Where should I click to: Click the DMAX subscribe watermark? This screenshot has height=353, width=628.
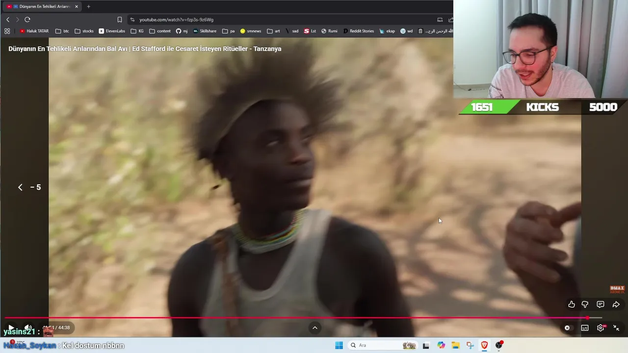617,289
